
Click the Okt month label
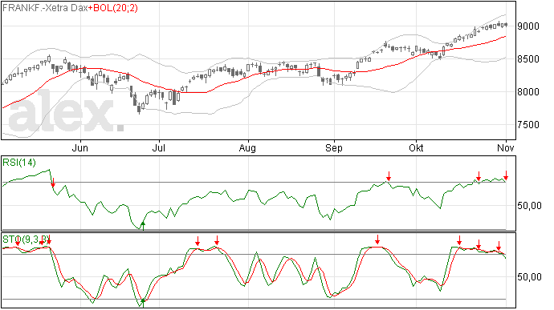416,147
